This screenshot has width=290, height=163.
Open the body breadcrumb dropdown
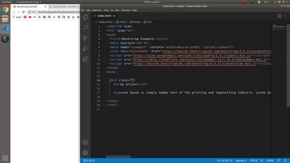[x=135, y=22]
